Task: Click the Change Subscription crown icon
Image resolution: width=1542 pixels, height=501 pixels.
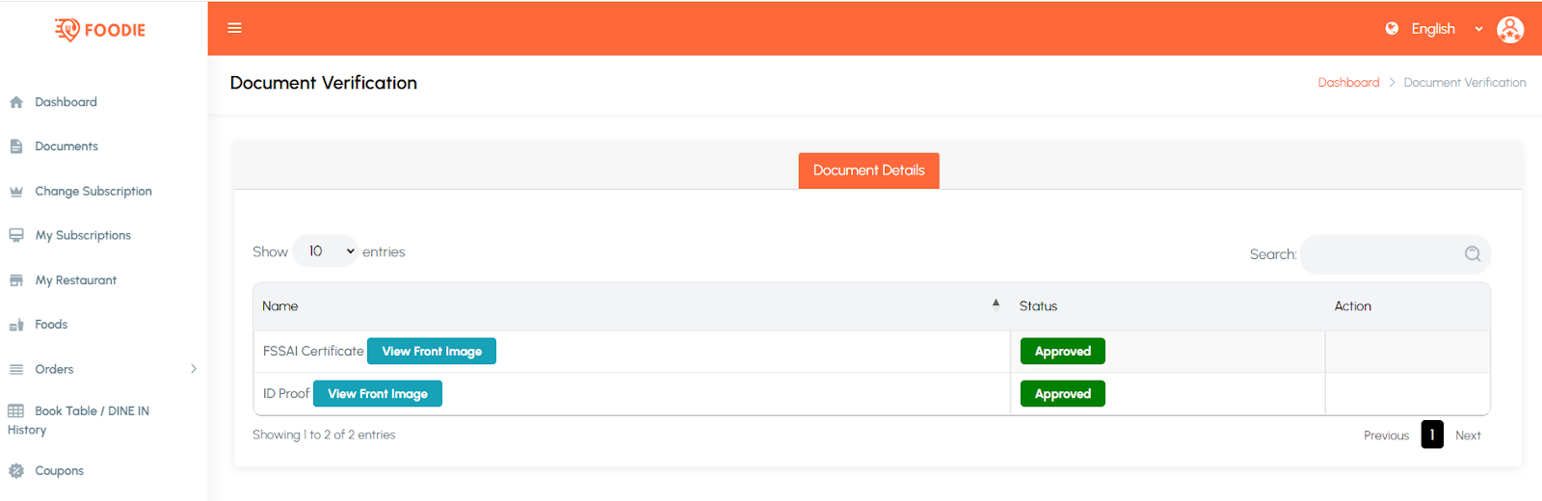Action: click(16, 192)
